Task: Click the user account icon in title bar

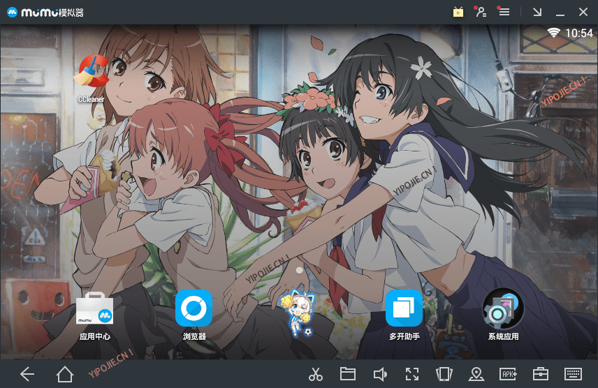Action: coord(480,12)
